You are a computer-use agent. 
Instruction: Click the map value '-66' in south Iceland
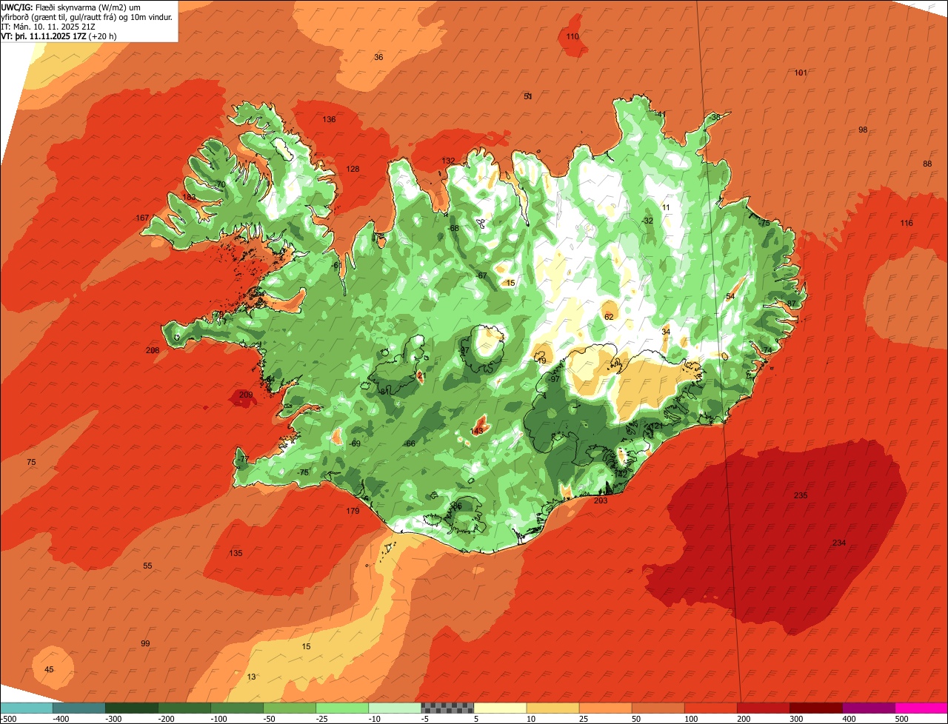[x=409, y=443]
